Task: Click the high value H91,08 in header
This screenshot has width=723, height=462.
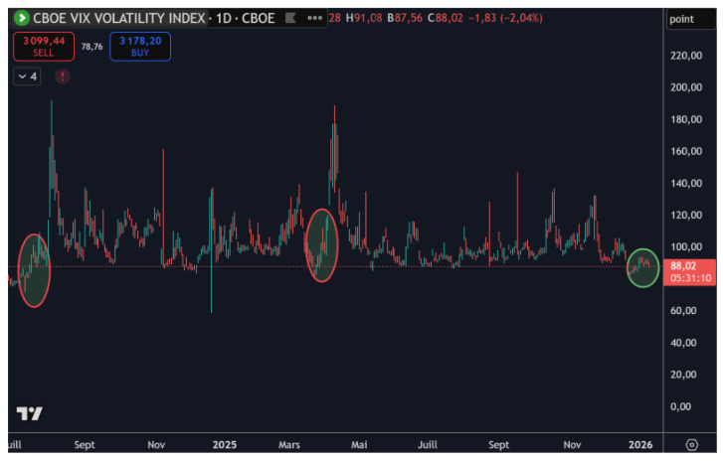Action: click(364, 19)
